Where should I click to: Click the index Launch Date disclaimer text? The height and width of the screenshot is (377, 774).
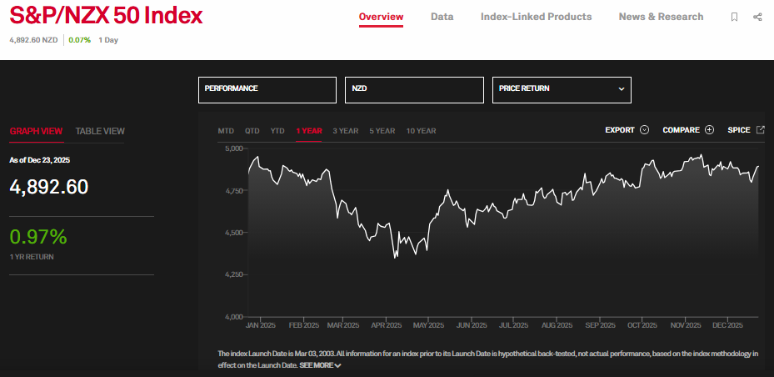[x=487, y=359]
